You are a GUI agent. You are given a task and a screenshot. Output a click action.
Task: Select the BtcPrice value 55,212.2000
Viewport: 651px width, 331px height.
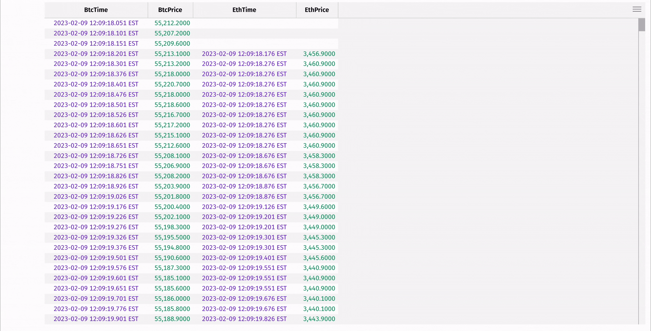[172, 23]
